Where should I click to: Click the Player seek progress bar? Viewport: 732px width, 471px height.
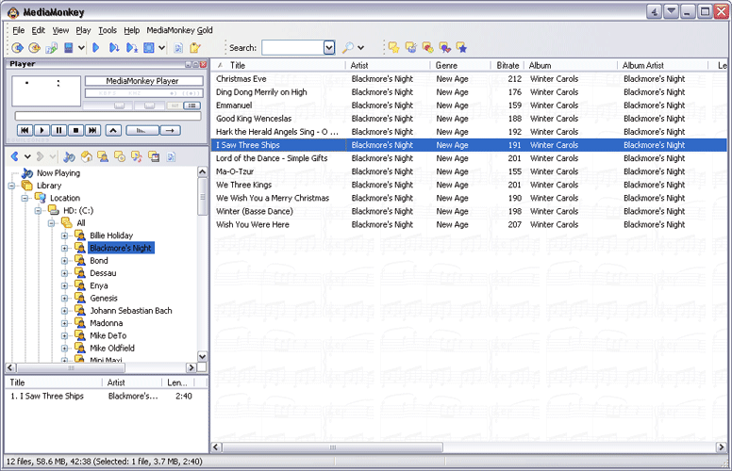click(108, 116)
